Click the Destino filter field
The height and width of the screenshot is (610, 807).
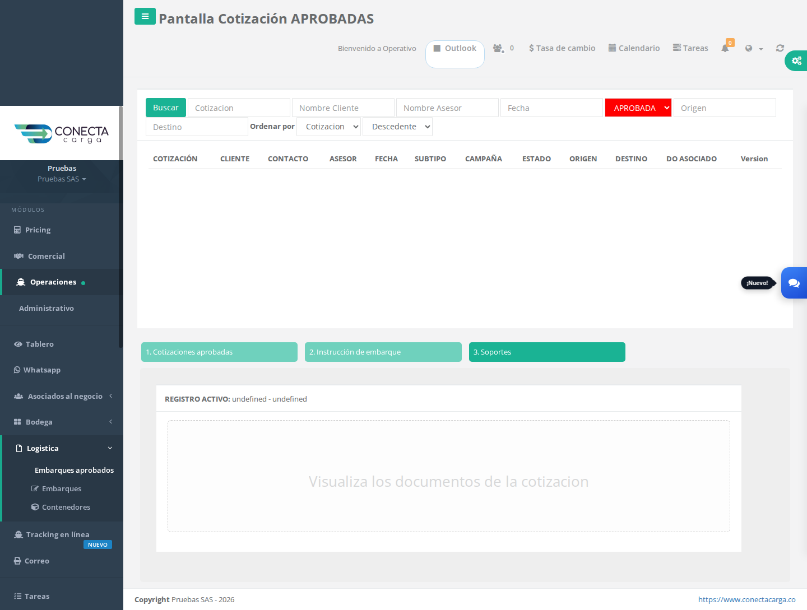(x=197, y=127)
